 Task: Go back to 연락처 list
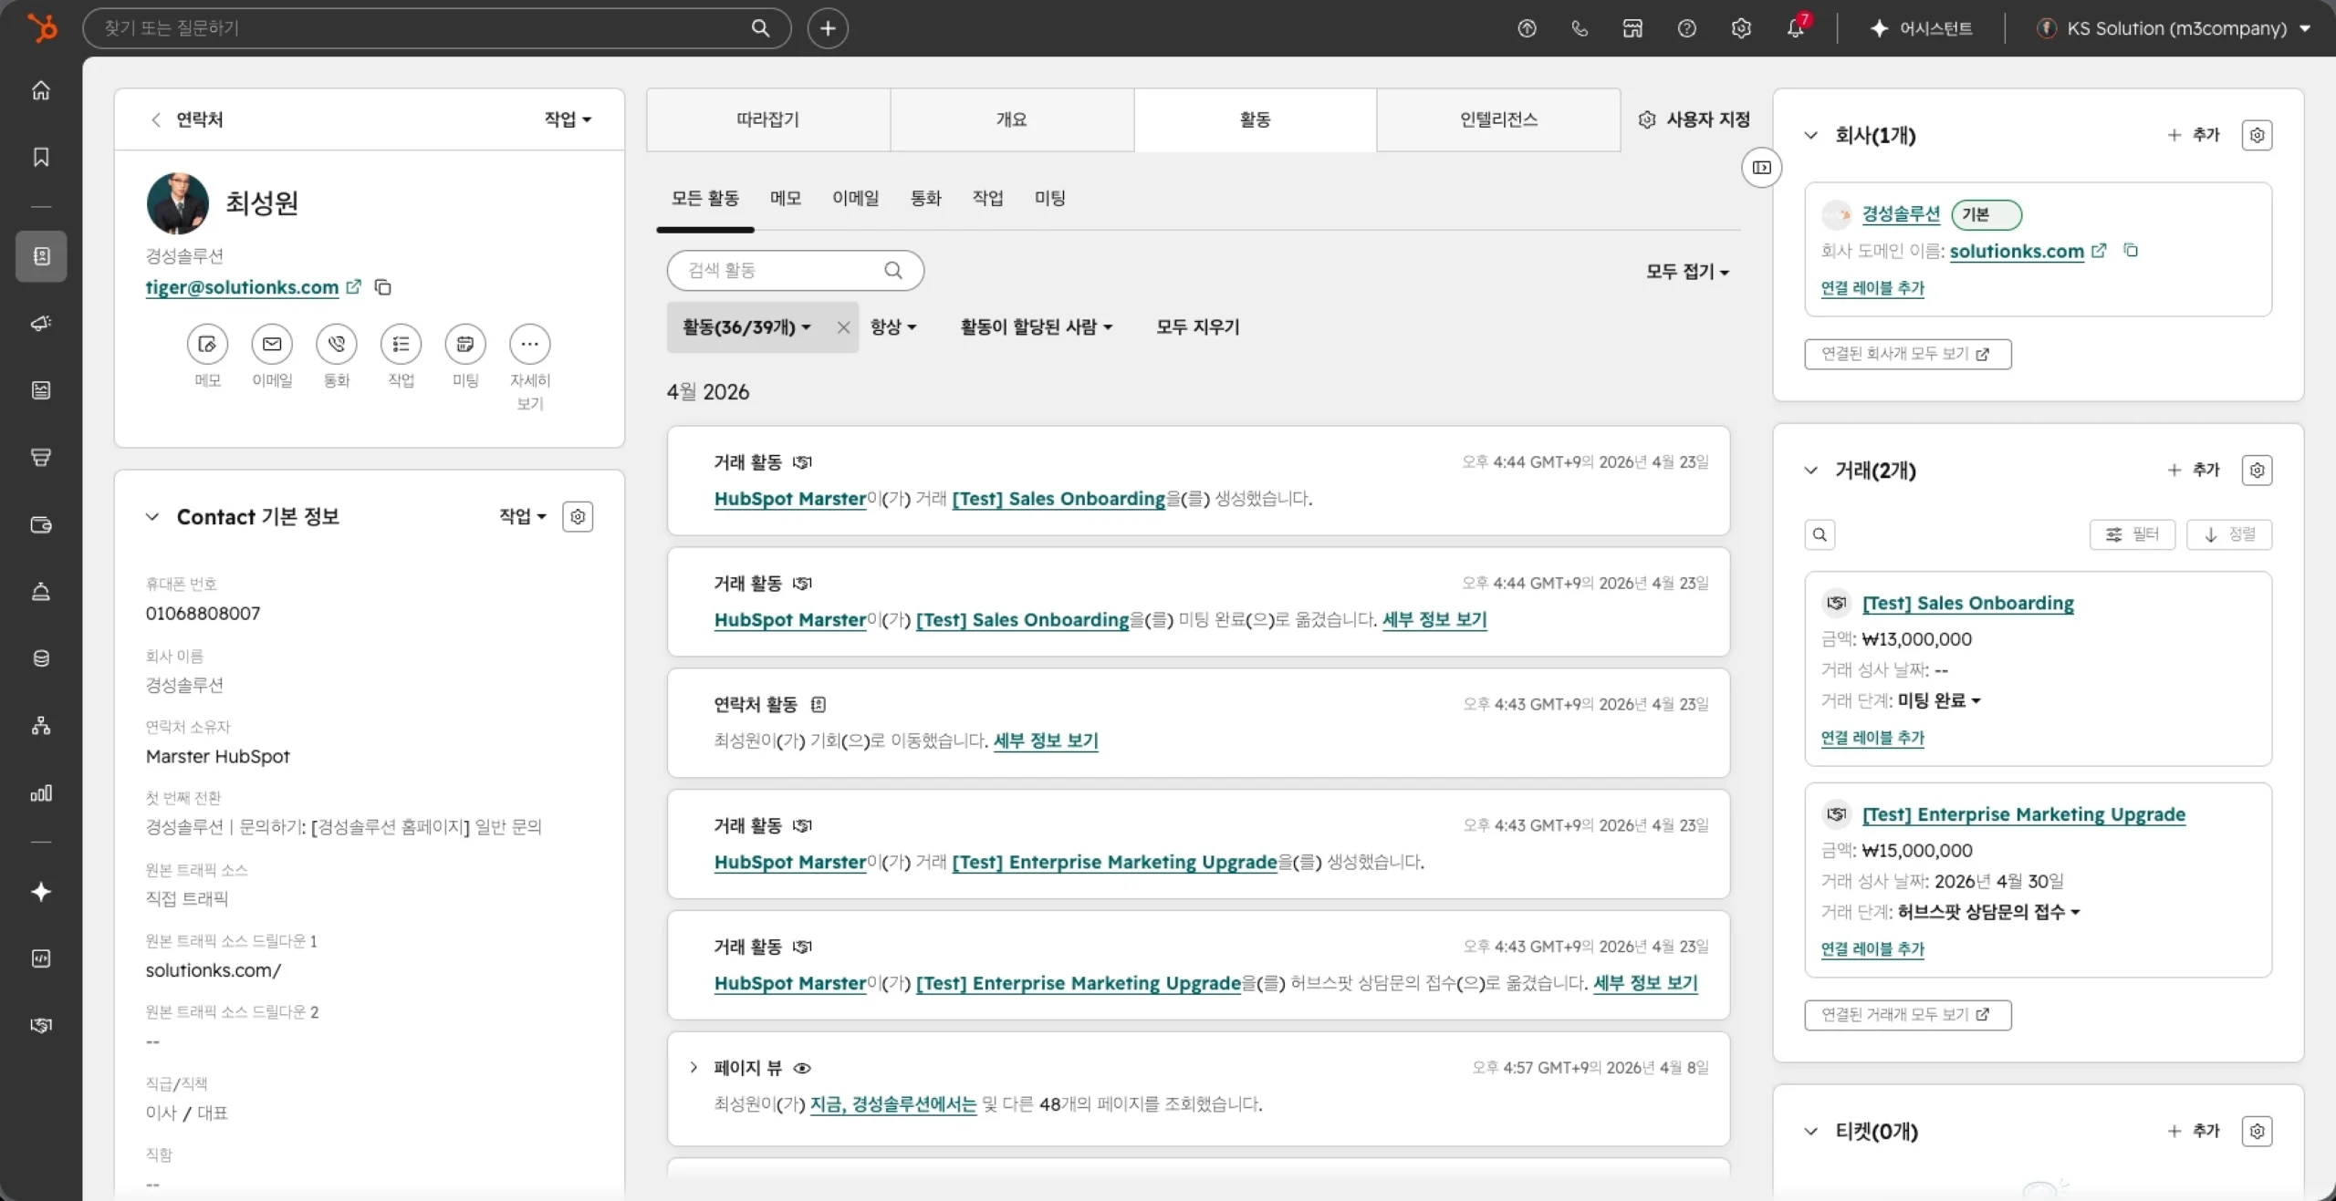pos(186,119)
